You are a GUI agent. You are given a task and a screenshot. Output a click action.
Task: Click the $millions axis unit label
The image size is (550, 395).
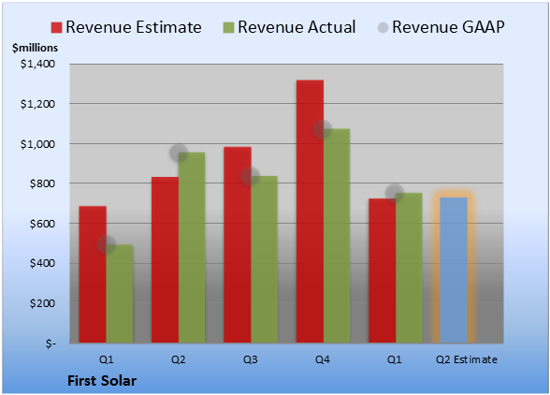pyautogui.click(x=35, y=48)
